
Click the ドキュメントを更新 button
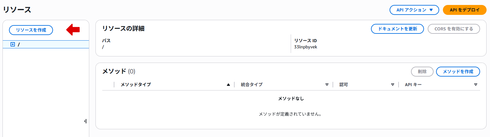click(x=397, y=29)
